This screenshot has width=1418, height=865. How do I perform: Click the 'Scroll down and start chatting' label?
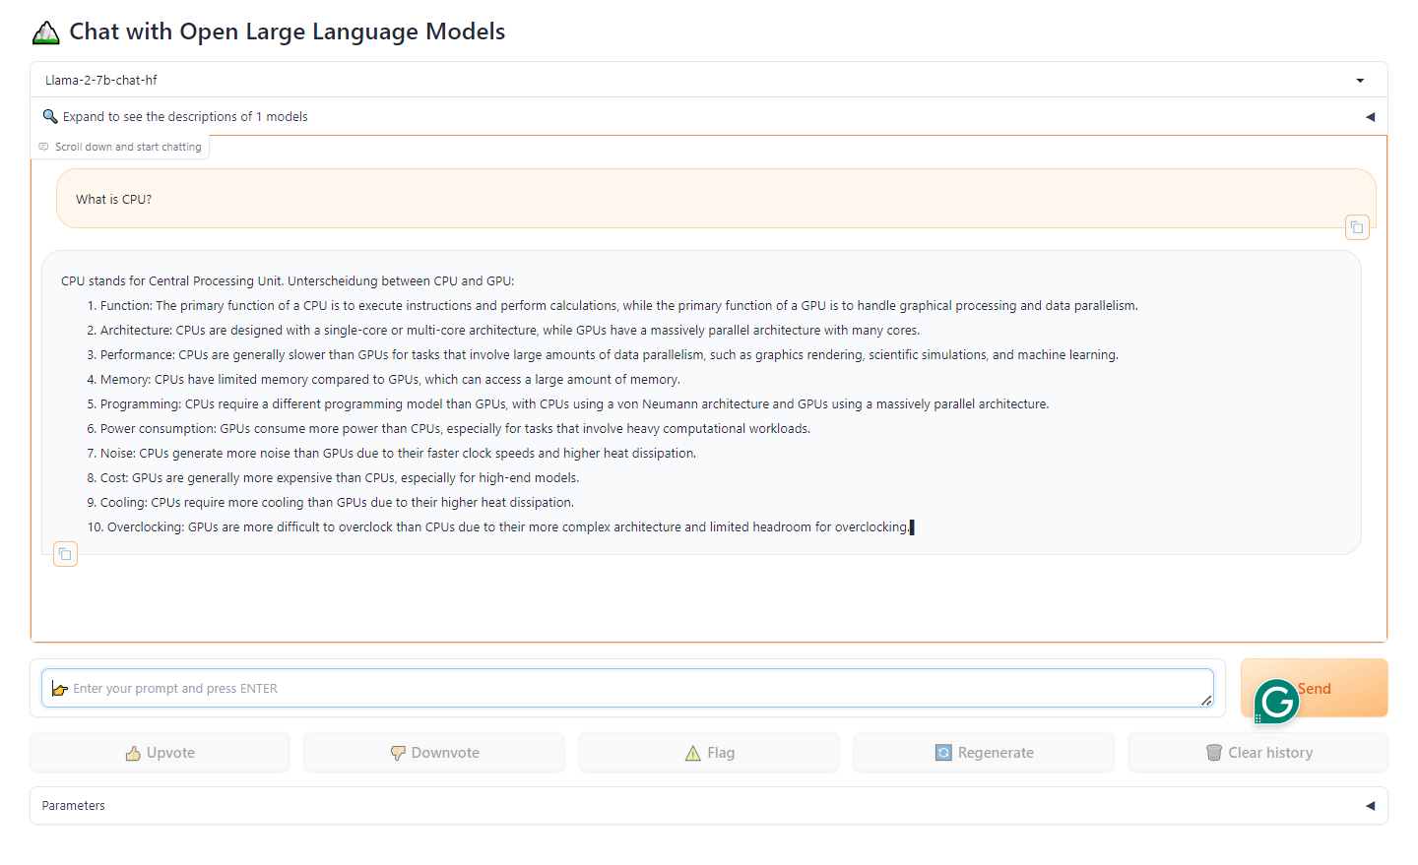click(120, 147)
